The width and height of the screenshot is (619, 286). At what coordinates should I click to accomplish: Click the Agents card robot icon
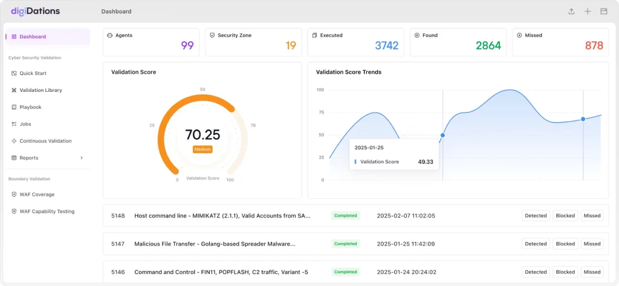tap(110, 35)
